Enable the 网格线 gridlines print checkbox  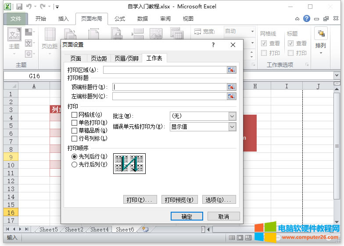pyautogui.click(x=74, y=115)
